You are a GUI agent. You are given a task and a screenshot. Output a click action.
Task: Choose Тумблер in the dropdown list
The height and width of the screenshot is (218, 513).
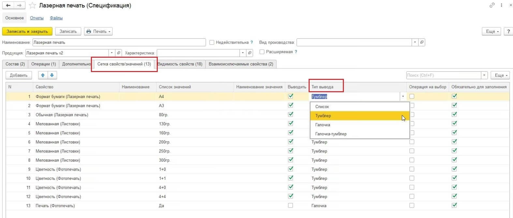(x=360, y=116)
